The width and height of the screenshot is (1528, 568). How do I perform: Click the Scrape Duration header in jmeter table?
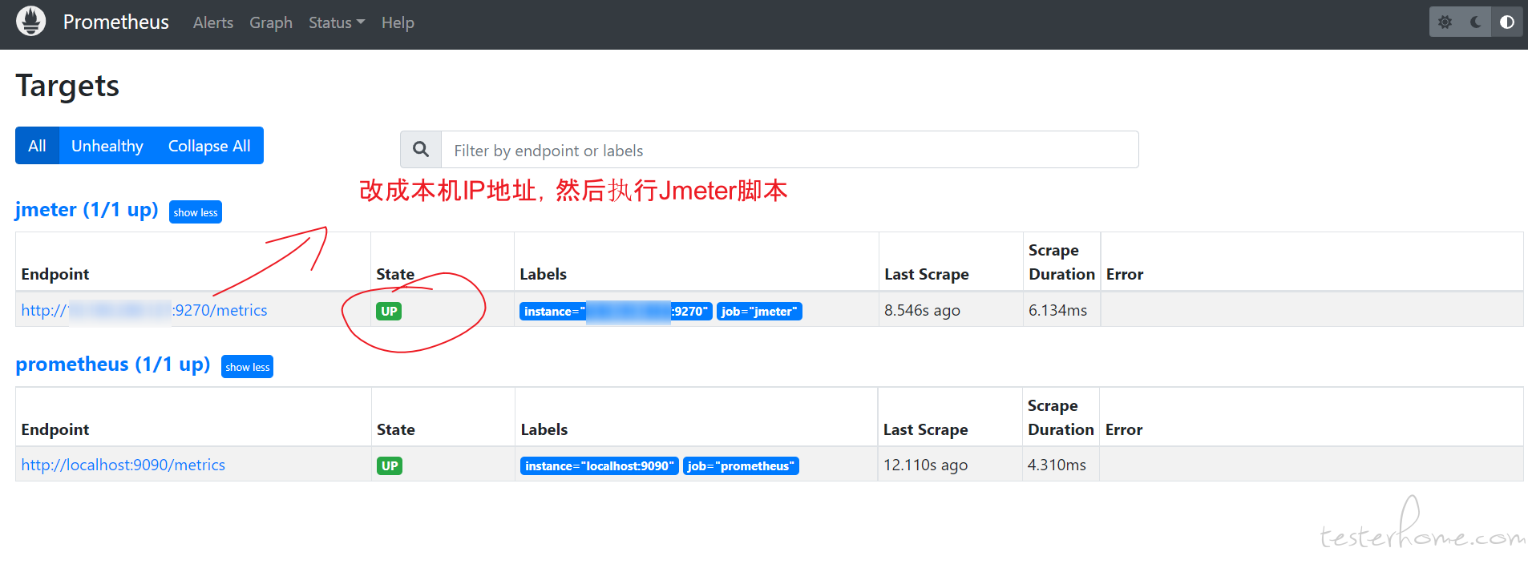tap(1061, 262)
